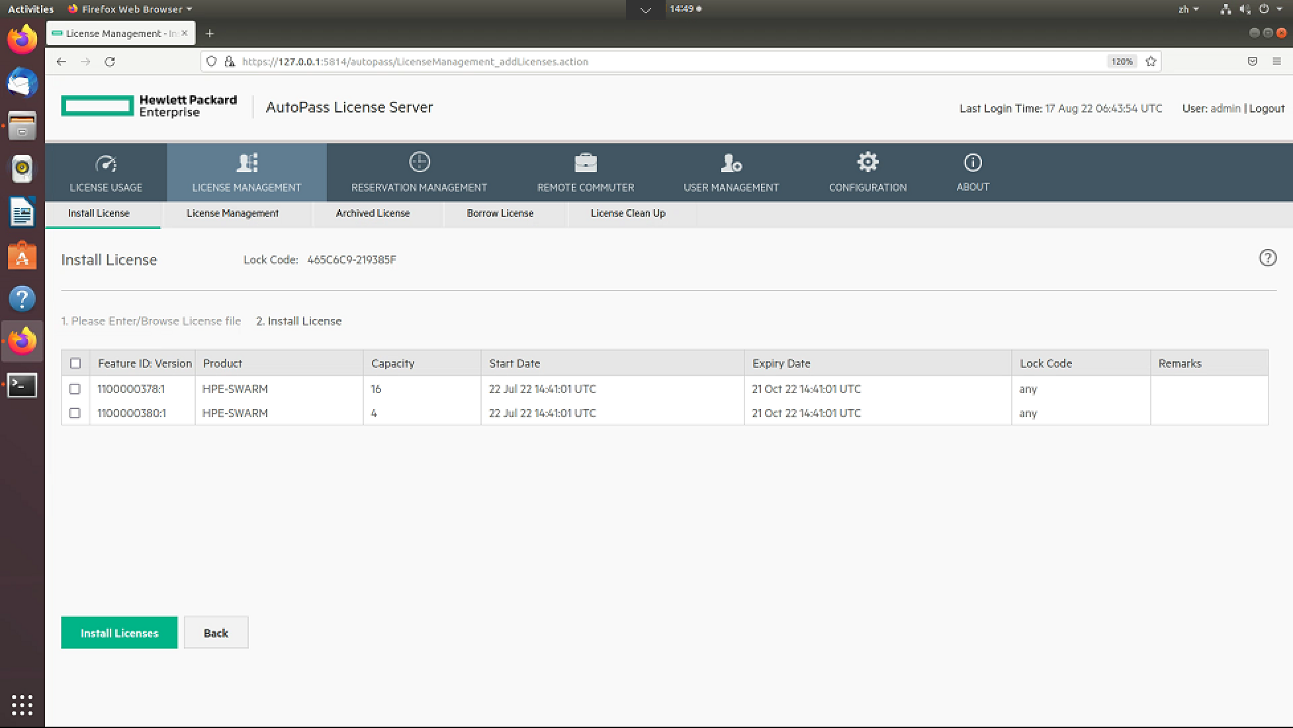Viewport: 1293px width, 728px height.
Task: Open the About info icon
Action: (972, 162)
